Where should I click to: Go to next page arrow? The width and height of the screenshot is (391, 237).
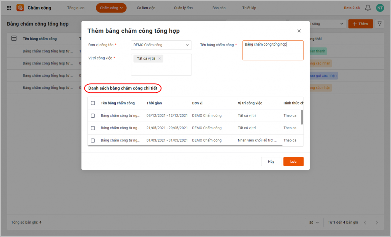click(377, 222)
